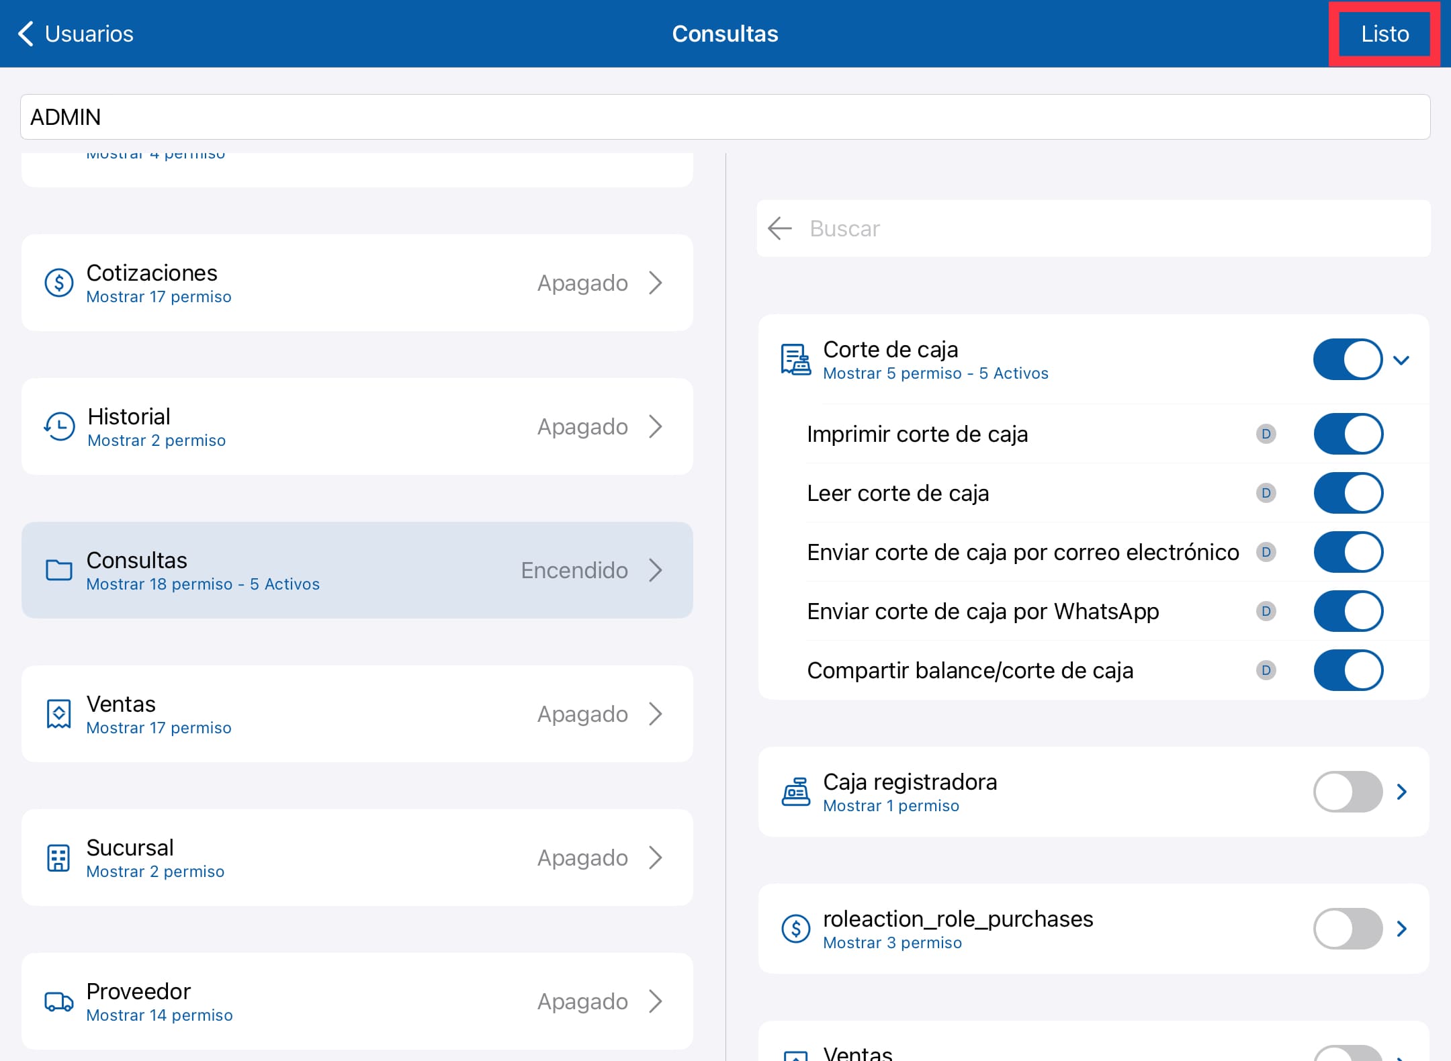The height and width of the screenshot is (1061, 1451).
Task: Tap the back chevron next to Usuarios
Action: click(x=26, y=34)
